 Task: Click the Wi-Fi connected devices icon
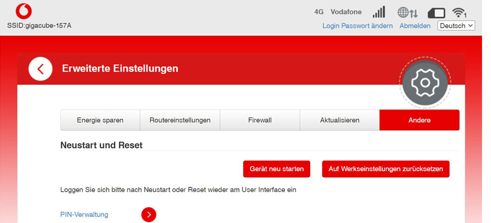point(460,13)
